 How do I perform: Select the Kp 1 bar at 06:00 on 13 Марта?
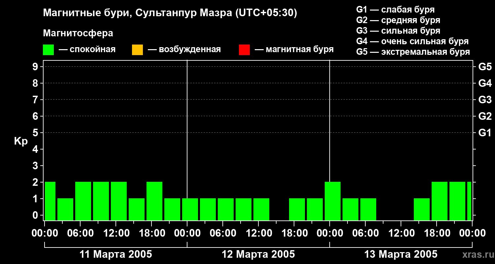368,209
